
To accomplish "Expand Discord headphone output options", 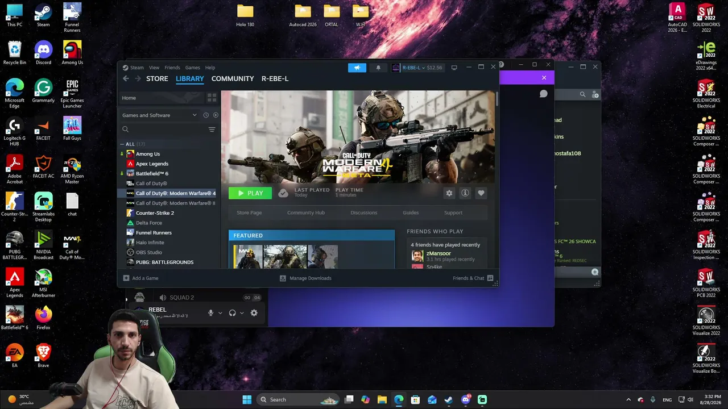I will (x=242, y=313).
